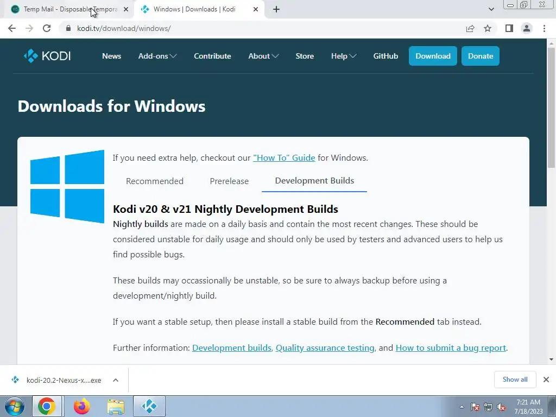The image size is (556, 417).
Task: Expand options for kodi-20.2-Nexus download
Action: 116,380
